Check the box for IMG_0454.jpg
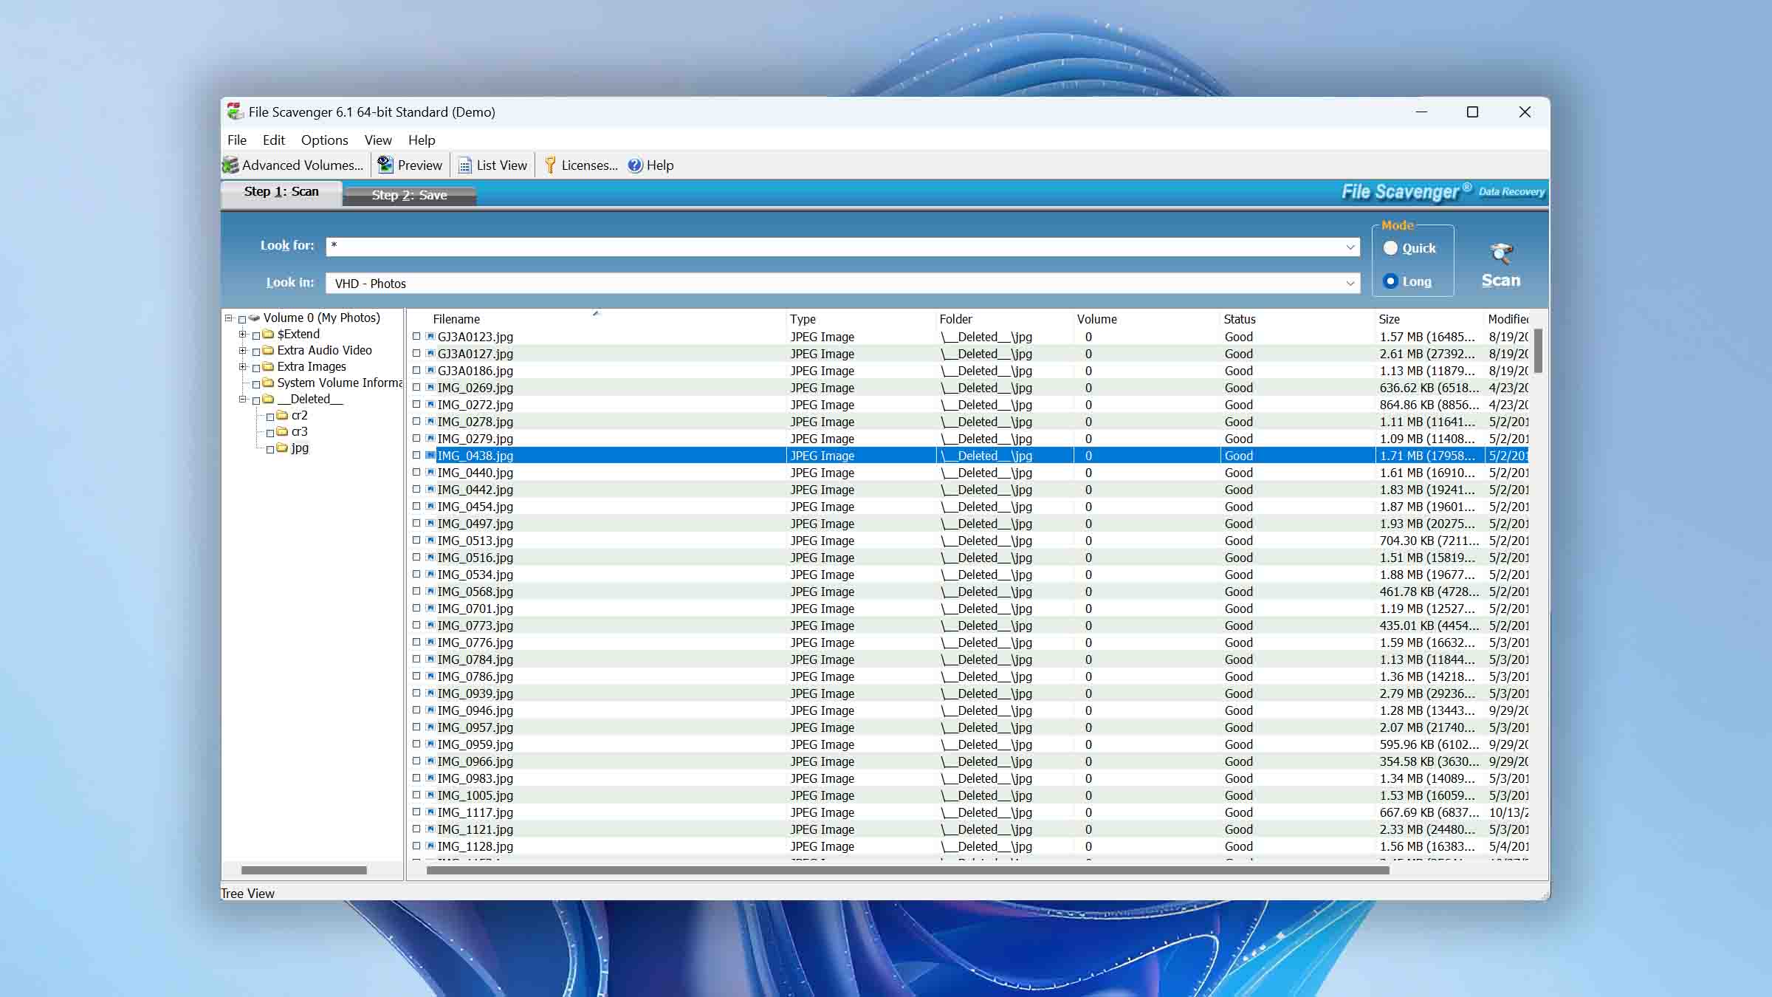 pyautogui.click(x=416, y=507)
